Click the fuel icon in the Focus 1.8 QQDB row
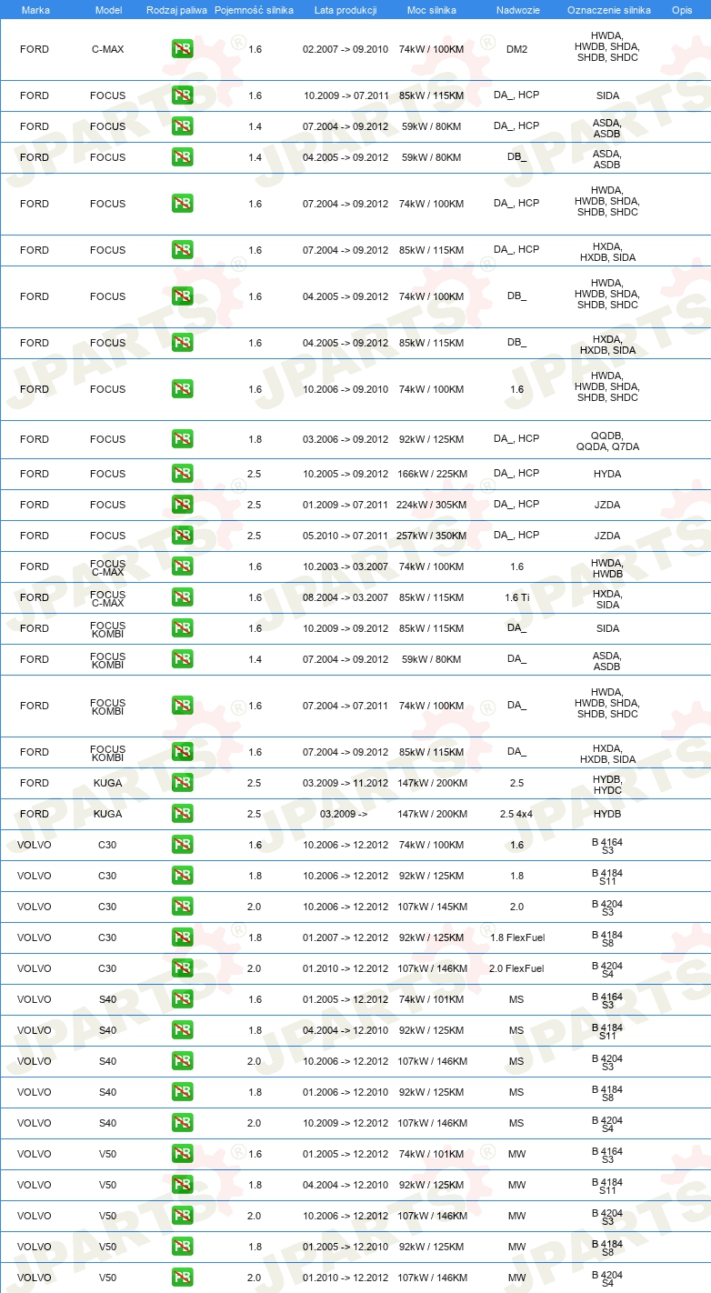 click(182, 439)
